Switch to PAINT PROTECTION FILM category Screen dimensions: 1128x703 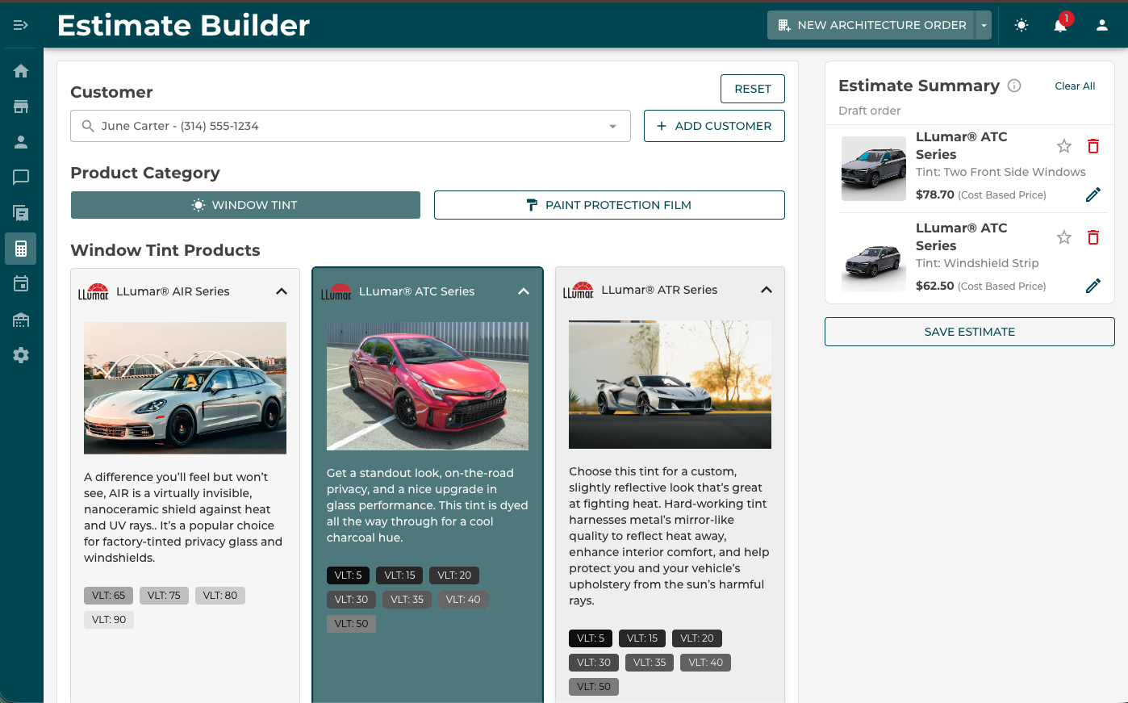coord(609,205)
